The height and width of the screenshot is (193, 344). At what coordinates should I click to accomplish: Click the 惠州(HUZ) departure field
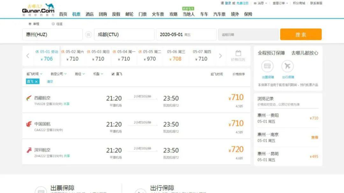[53, 34]
